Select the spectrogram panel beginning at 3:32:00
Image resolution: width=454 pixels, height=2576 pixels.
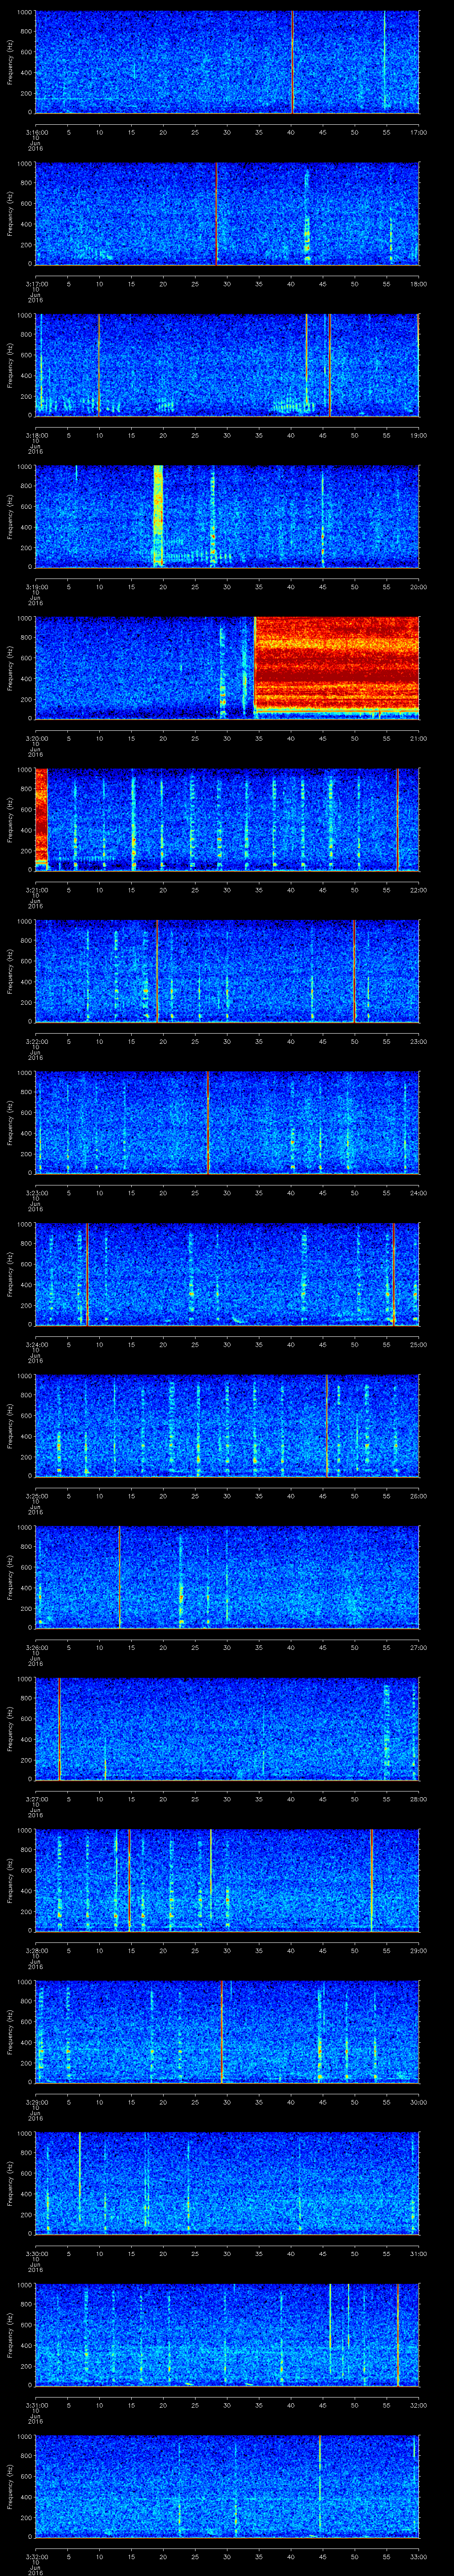[x=227, y=2487]
